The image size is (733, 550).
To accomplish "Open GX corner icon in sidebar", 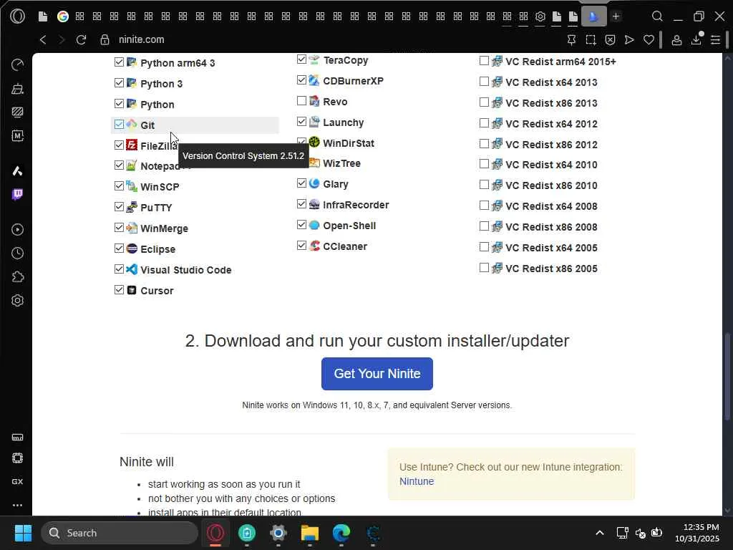I will [17, 482].
